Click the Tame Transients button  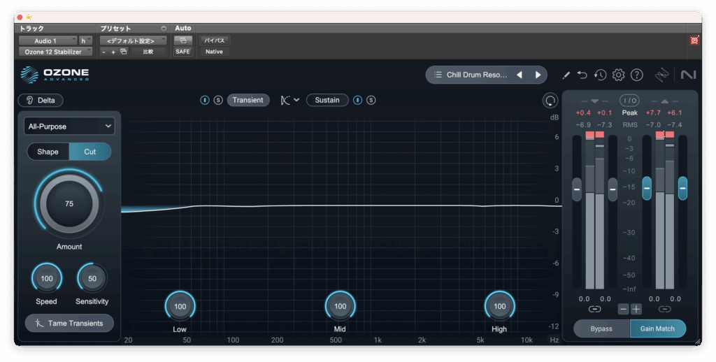69,323
